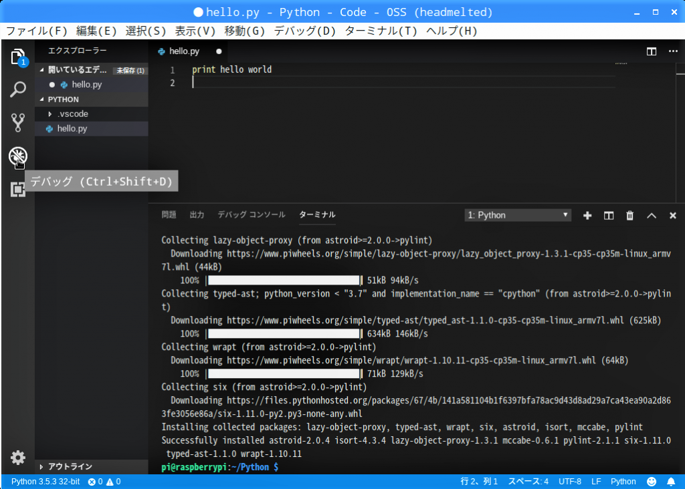
Task: Open the デバッグ(D) menu
Action: click(305, 31)
